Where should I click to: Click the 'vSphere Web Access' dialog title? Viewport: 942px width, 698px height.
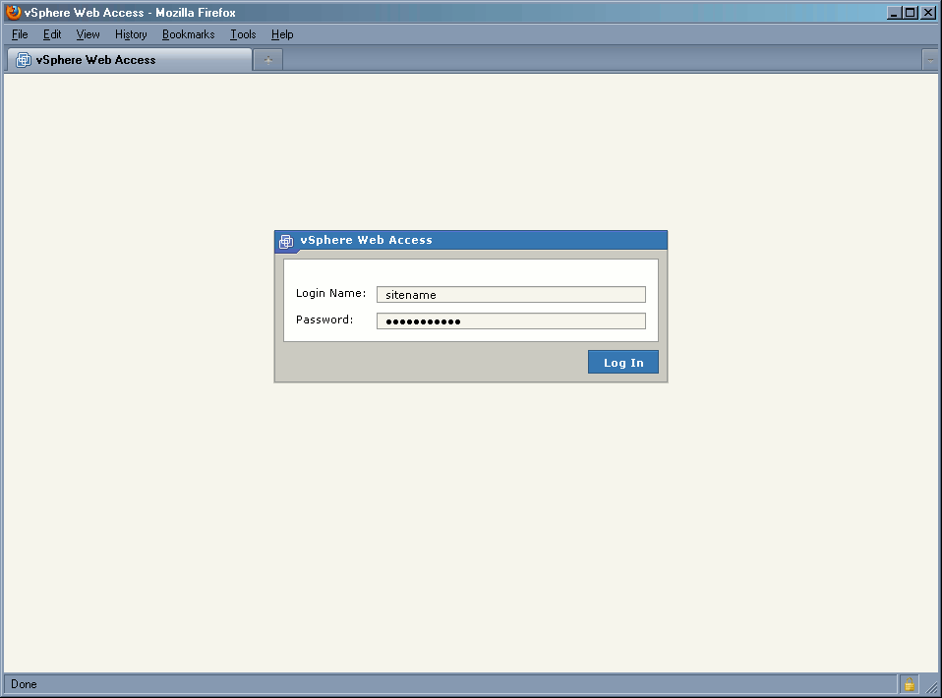[x=366, y=240]
